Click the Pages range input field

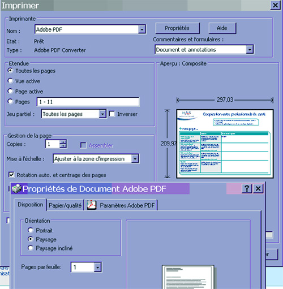tap(88, 102)
